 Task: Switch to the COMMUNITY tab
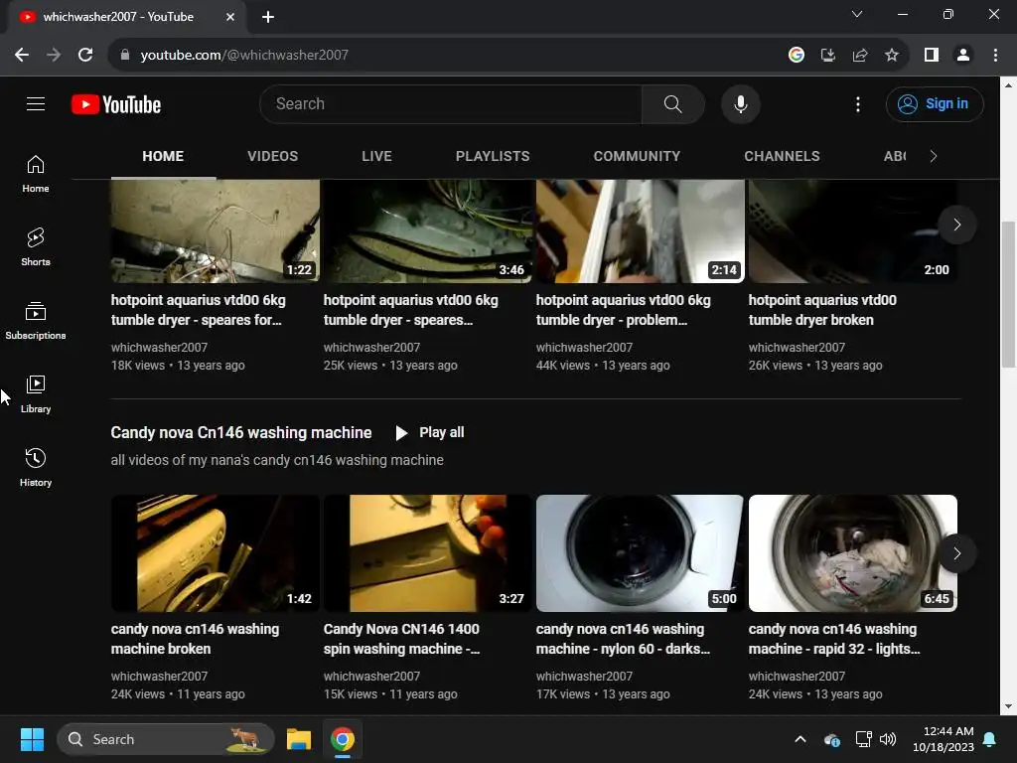click(x=637, y=156)
